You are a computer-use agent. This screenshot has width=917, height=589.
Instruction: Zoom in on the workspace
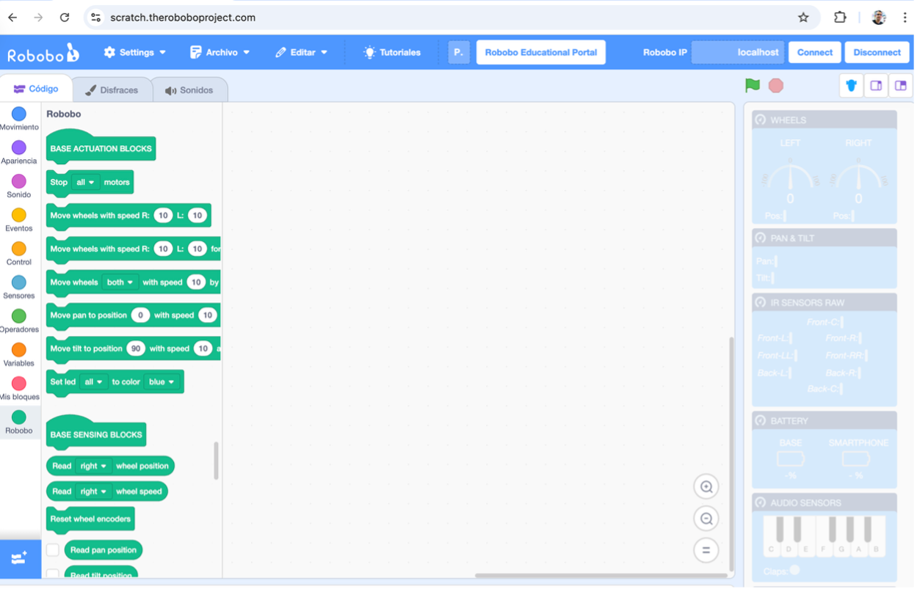point(706,487)
